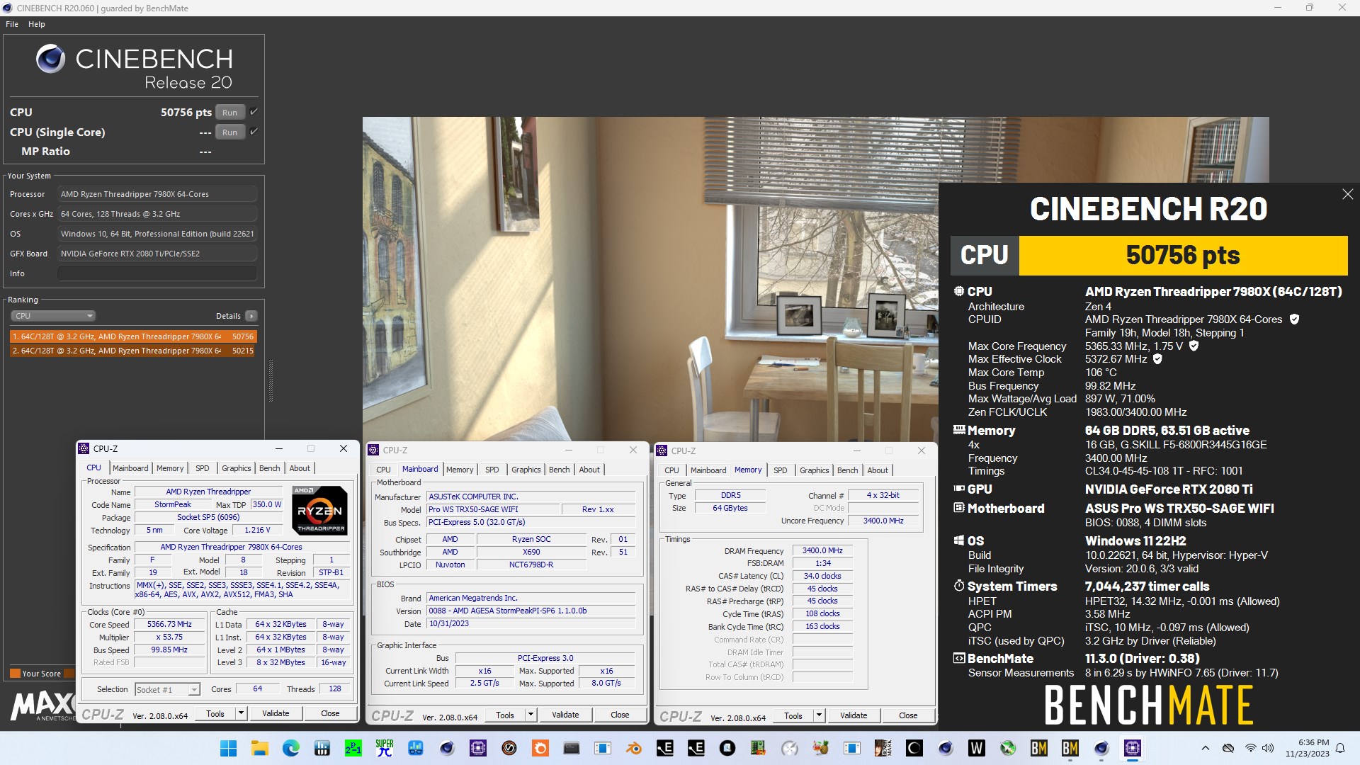Image resolution: width=1360 pixels, height=765 pixels.
Task: Open orange flame benchmark taskbar icon
Action: tap(540, 748)
